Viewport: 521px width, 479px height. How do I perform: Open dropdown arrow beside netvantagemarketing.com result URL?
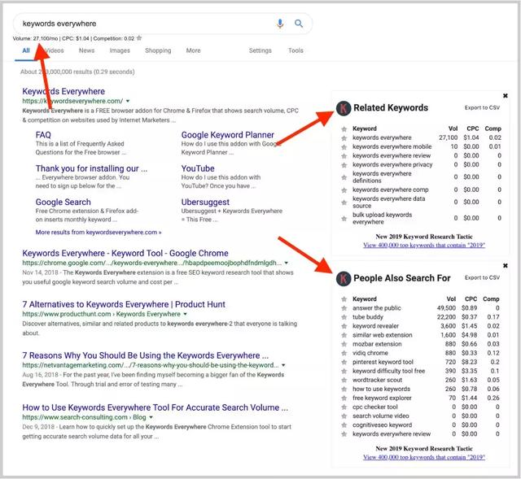283,365
